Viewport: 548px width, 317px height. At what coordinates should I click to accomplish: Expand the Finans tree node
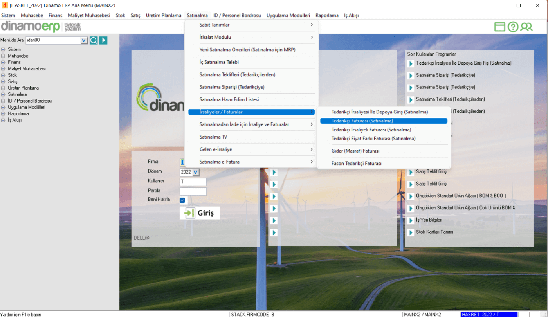tap(3, 62)
